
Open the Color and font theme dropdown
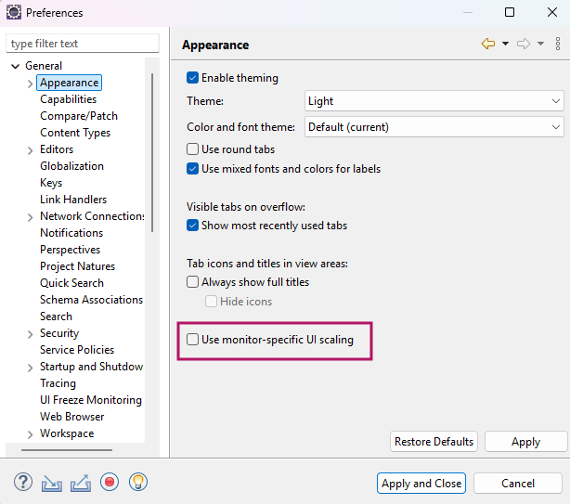tap(434, 127)
